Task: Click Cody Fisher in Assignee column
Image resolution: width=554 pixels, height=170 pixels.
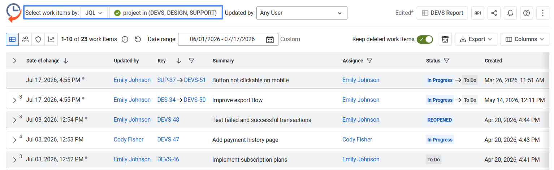Action: pos(357,140)
